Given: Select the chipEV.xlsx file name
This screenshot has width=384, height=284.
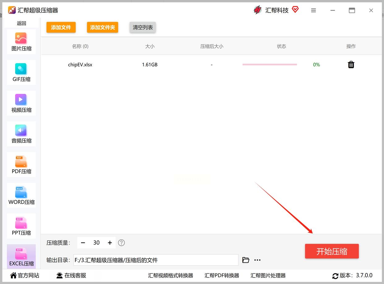Looking at the screenshot, I should [x=80, y=65].
